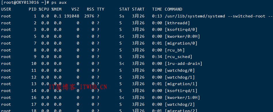
Task: Click the USER column header
Action: (6, 9)
